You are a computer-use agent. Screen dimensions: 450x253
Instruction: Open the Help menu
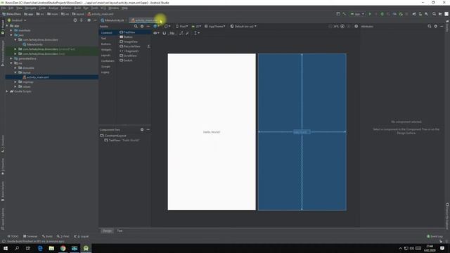coord(124,8)
